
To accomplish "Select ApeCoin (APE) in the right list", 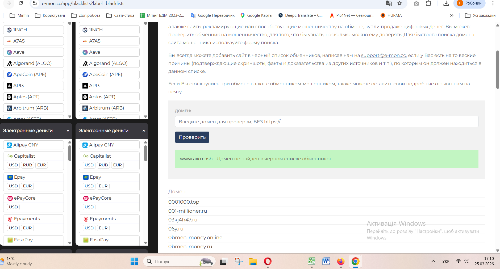I will [x=109, y=74].
